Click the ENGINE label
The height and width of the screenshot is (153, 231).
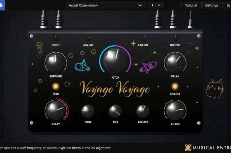coord(175,94)
